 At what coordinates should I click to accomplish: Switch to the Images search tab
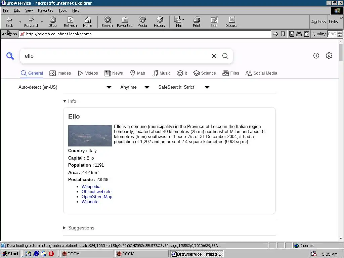(x=60, y=73)
